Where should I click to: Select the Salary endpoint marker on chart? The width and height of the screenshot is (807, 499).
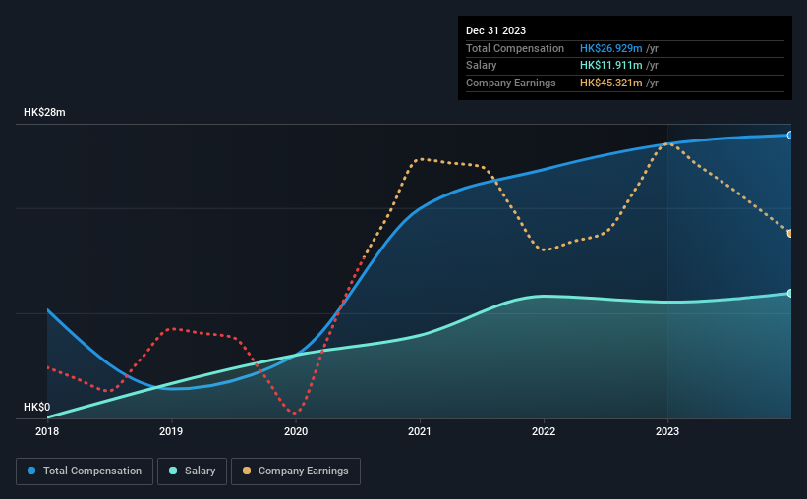(x=789, y=294)
